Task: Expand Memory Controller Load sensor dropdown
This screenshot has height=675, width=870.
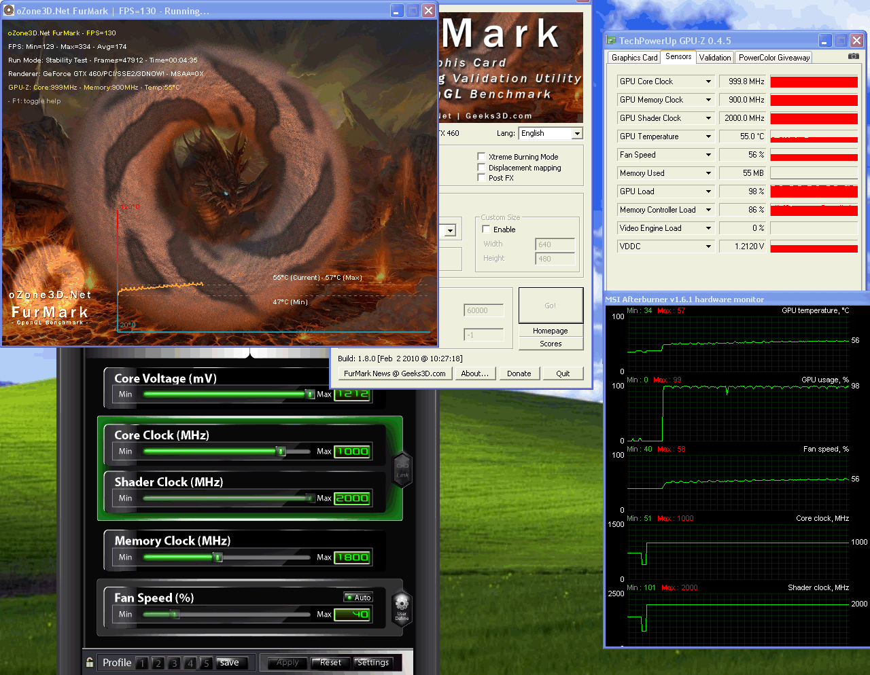Action: point(708,210)
